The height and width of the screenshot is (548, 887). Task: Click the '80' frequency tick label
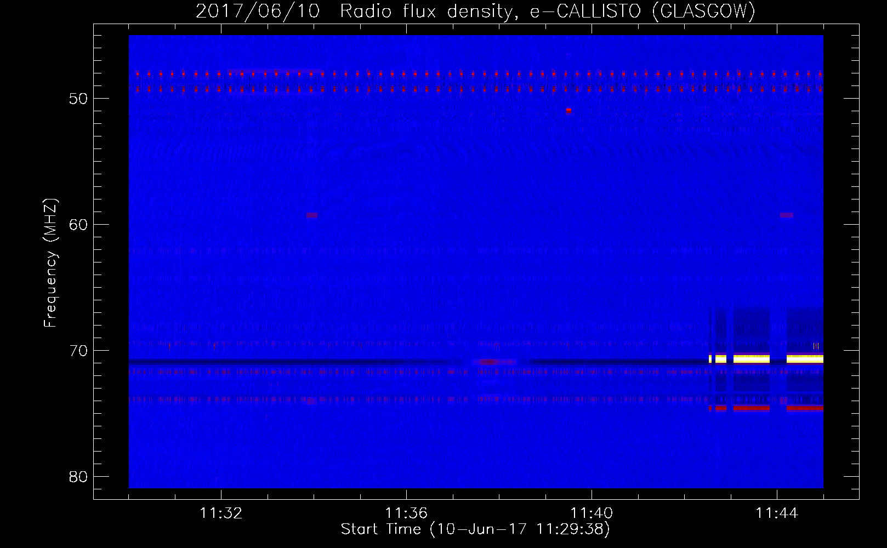point(78,477)
